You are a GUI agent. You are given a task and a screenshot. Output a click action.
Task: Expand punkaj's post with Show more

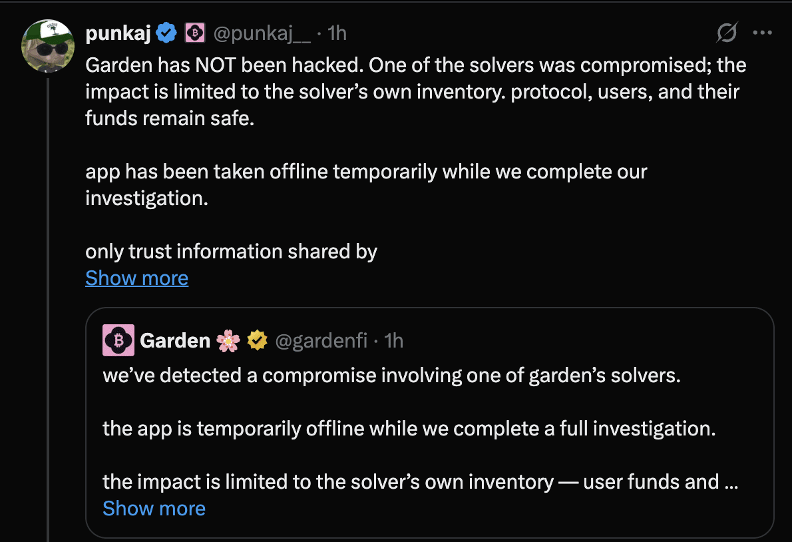(136, 278)
